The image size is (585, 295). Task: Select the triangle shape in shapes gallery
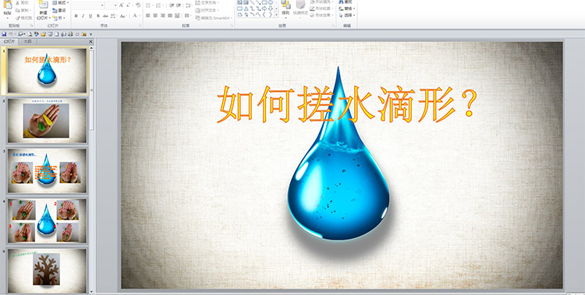[246, 9]
